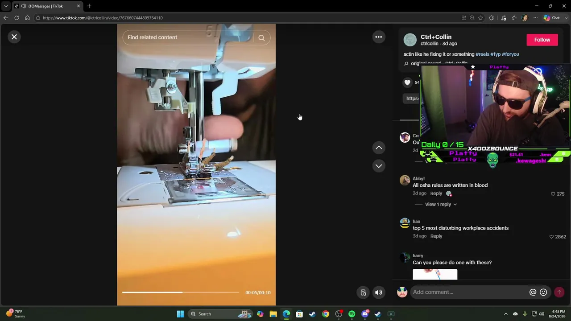Open the #foryou hashtag link

(x=510, y=54)
